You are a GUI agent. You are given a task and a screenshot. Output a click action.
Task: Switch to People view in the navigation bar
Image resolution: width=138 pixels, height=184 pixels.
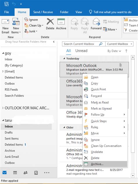25,173
